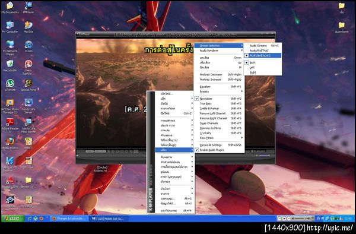This screenshot has width=356, height=234.
Task: Choose Remove Left Channel
Action: tap(219, 113)
